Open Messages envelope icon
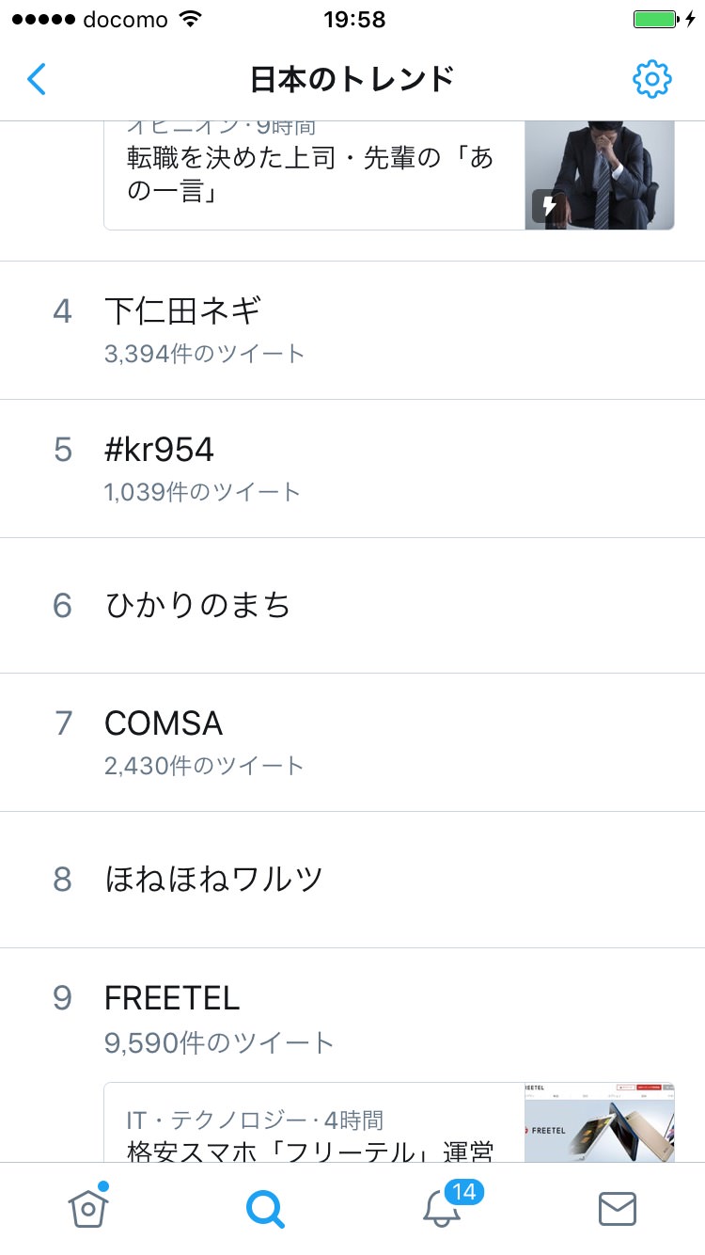The height and width of the screenshot is (1255, 705). 618,1208
